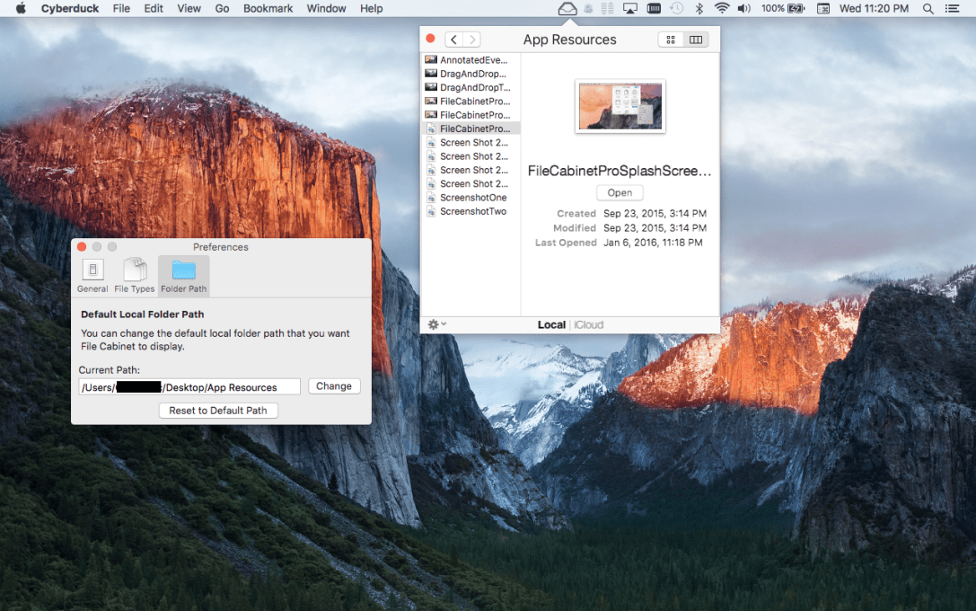The height and width of the screenshot is (611, 976).
Task: Switch to icon grid view
Action: tap(671, 40)
